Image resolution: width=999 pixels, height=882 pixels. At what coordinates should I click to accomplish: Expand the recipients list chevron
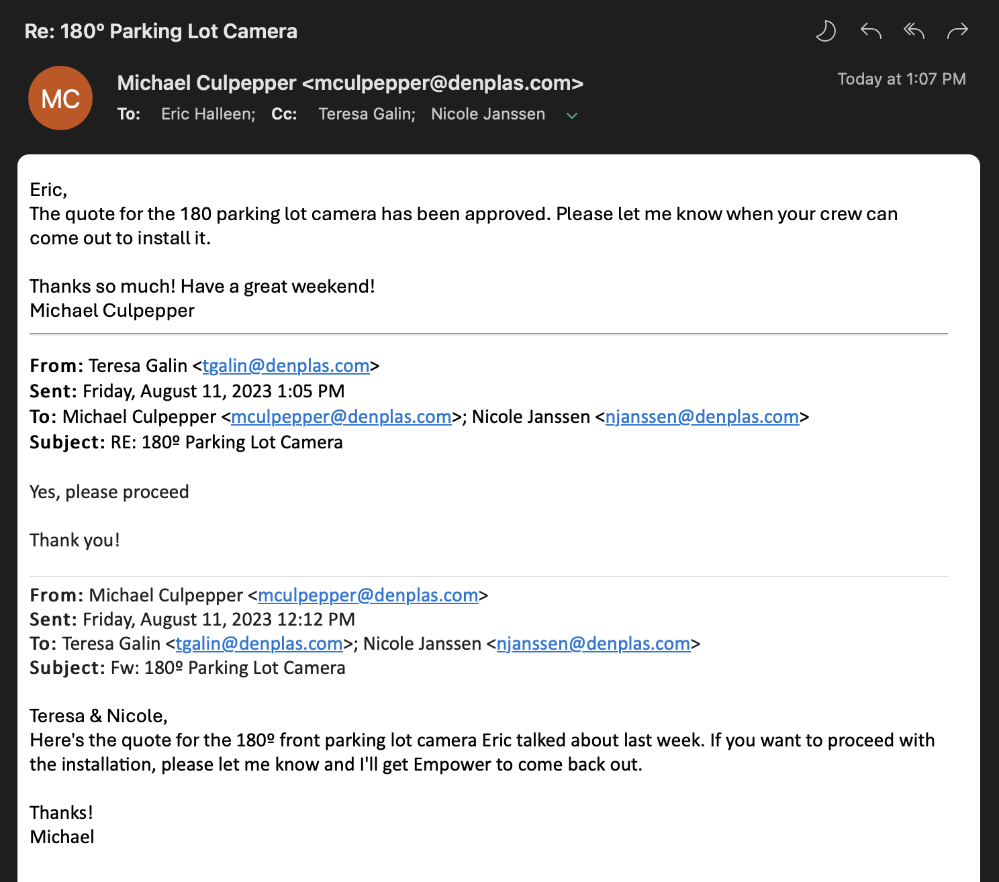click(x=572, y=115)
